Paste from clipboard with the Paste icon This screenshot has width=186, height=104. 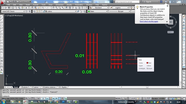[x=32, y=8]
